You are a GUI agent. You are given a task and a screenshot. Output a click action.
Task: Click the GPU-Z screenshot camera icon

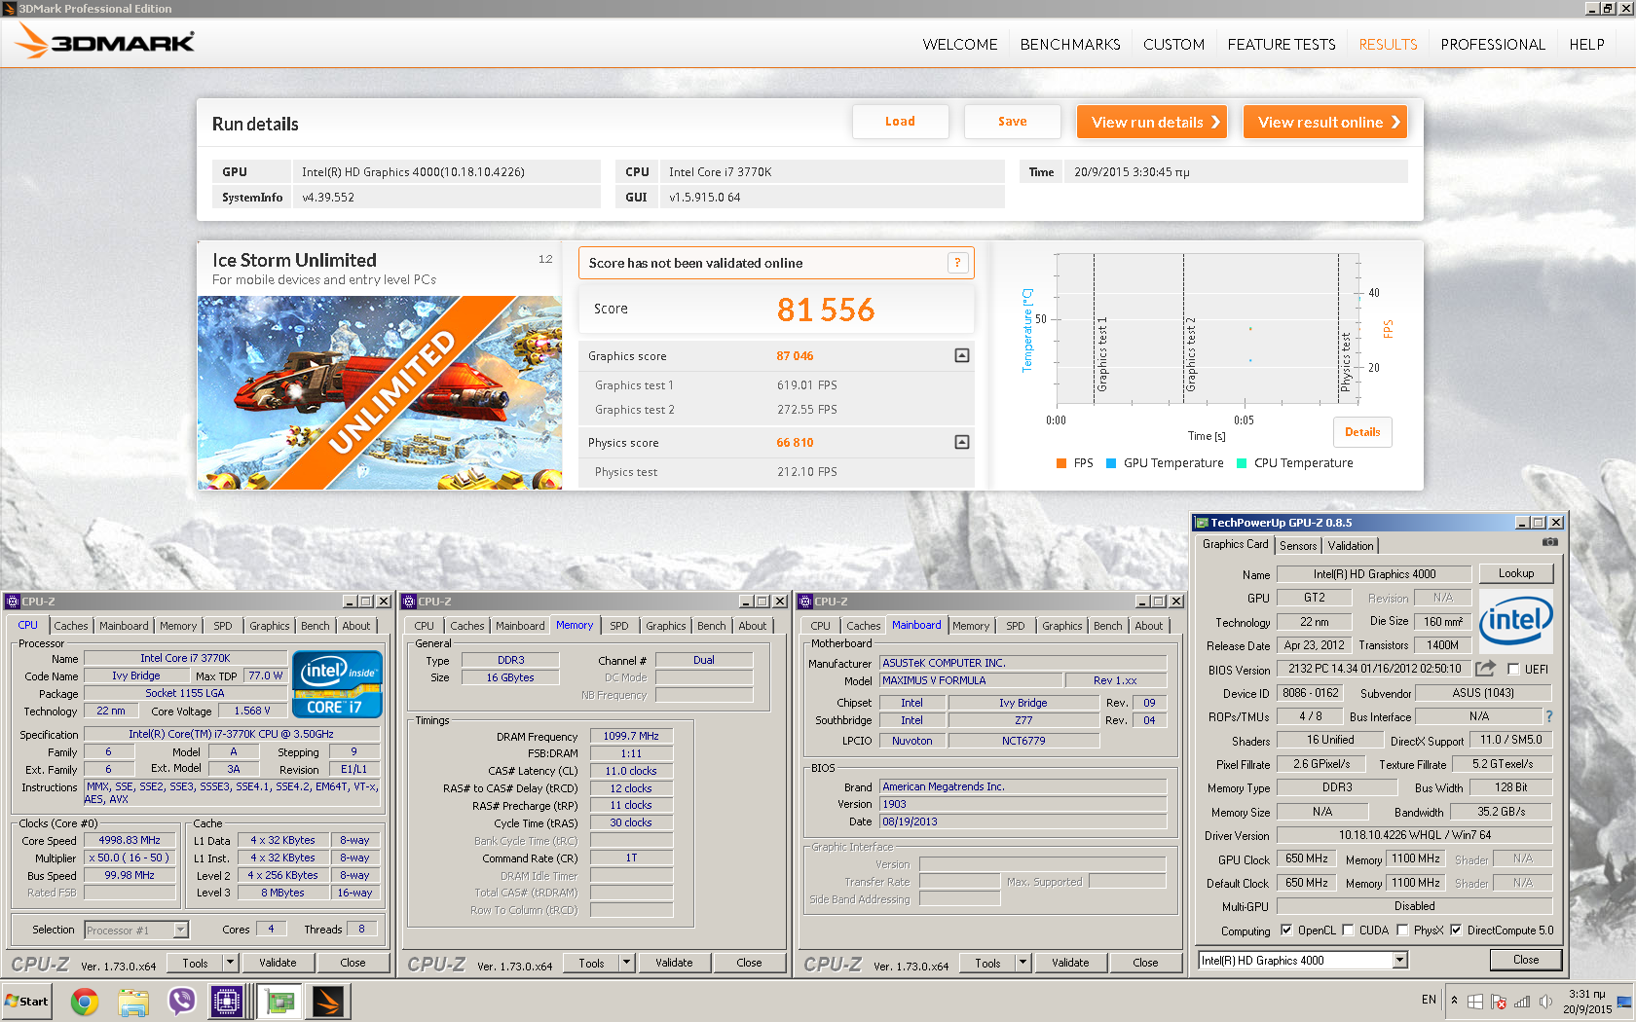point(1550,542)
